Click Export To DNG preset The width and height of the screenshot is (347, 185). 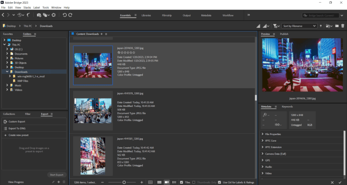(34, 128)
